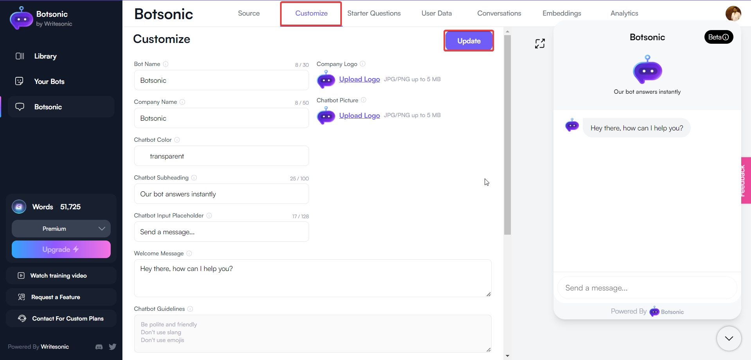The height and width of the screenshot is (360, 751).
Task: Click the chat preview message input
Action: click(647, 288)
